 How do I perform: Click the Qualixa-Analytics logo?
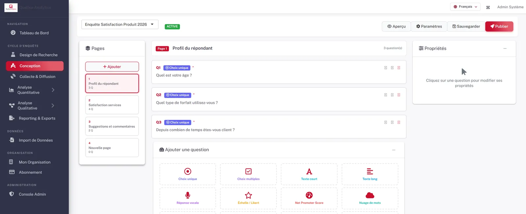point(11,8)
